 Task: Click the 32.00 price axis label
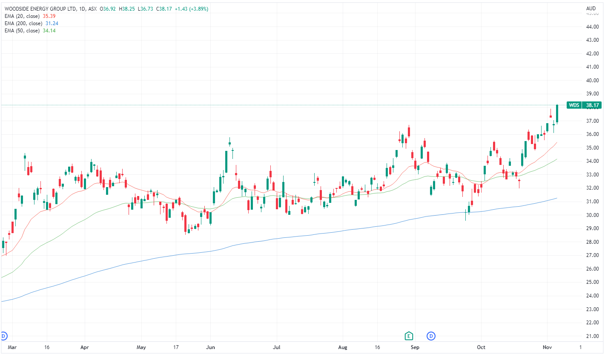coord(593,188)
